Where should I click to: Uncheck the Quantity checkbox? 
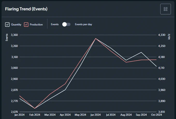(7, 25)
